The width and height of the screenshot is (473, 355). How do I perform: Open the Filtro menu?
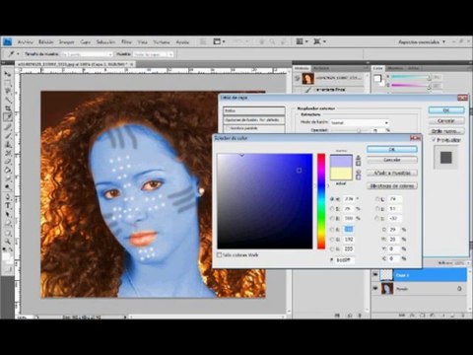[x=126, y=42]
